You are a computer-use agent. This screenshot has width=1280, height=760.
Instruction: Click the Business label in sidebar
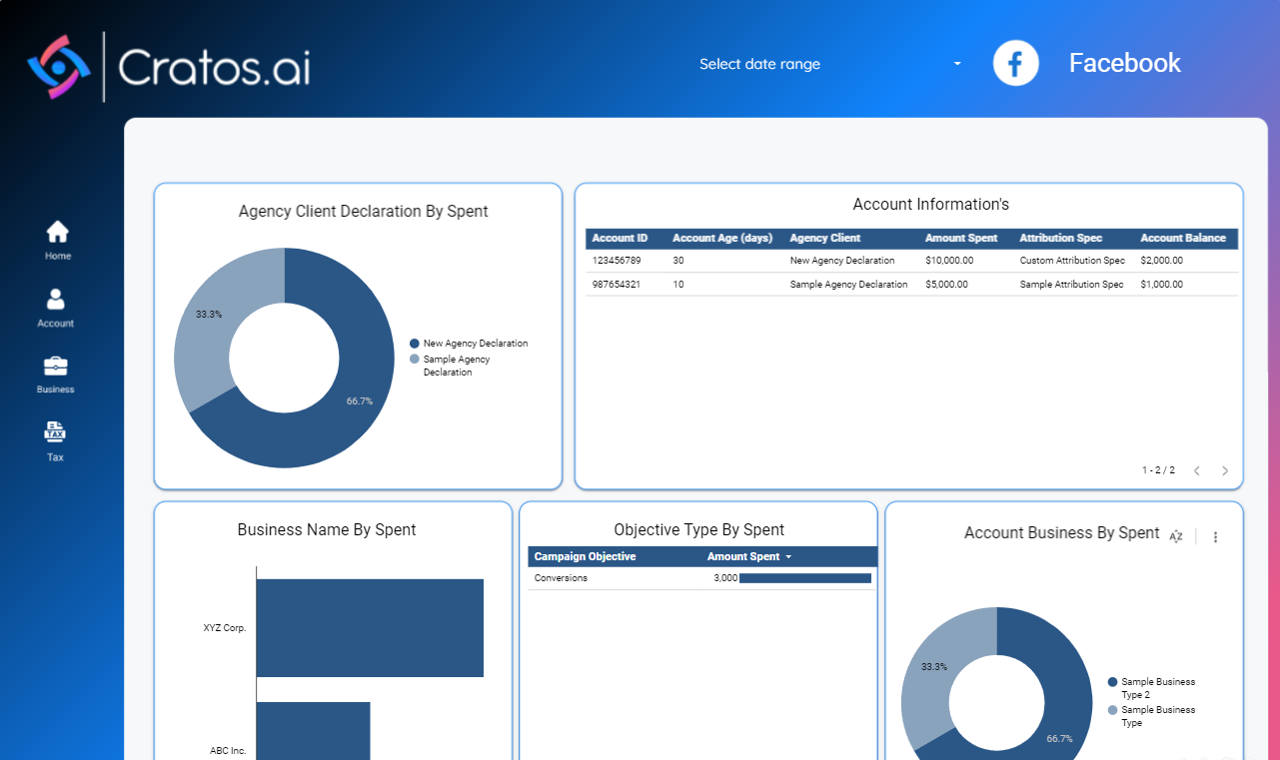[56, 389]
